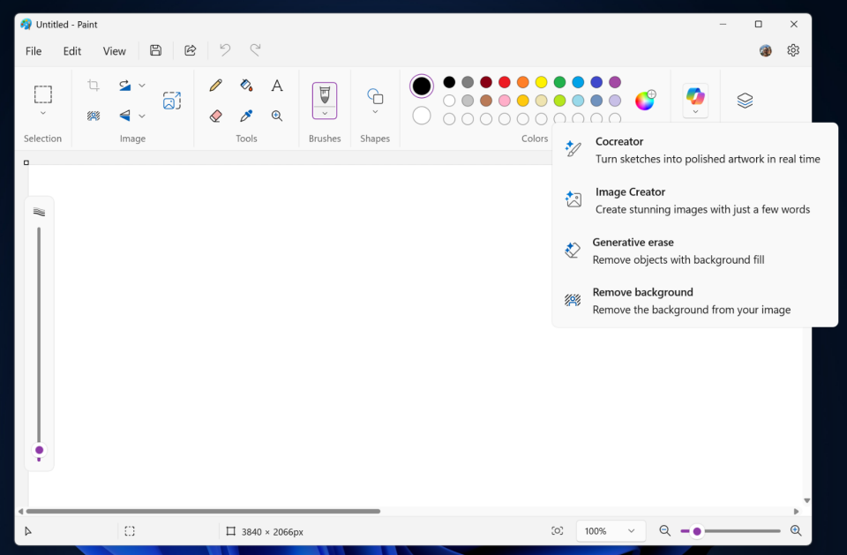Select the Color picker tool
The height and width of the screenshot is (555, 847).
pyautogui.click(x=246, y=116)
